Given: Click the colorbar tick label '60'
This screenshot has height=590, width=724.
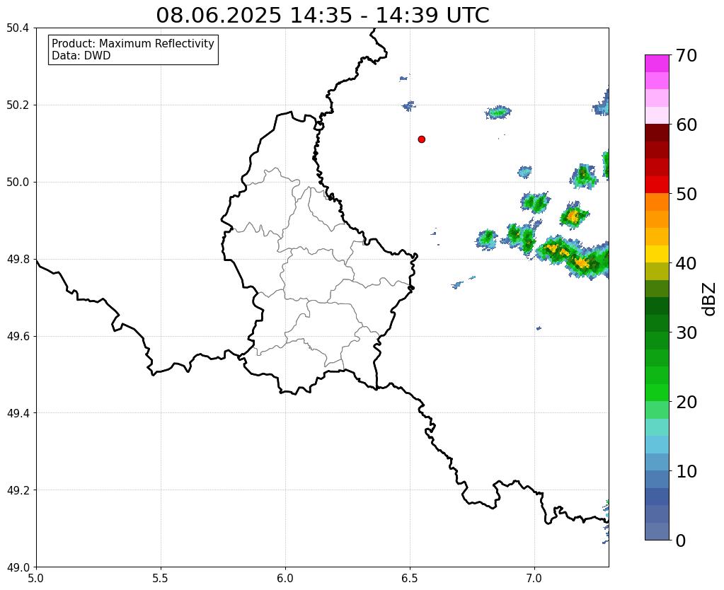Looking at the screenshot, I should (x=686, y=125).
